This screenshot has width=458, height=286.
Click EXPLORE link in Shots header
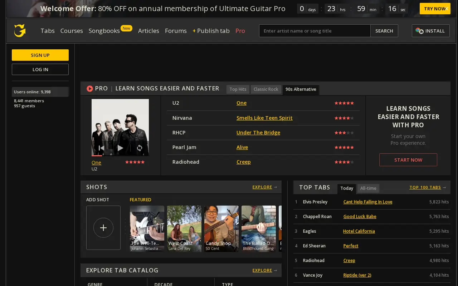[262, 187]
